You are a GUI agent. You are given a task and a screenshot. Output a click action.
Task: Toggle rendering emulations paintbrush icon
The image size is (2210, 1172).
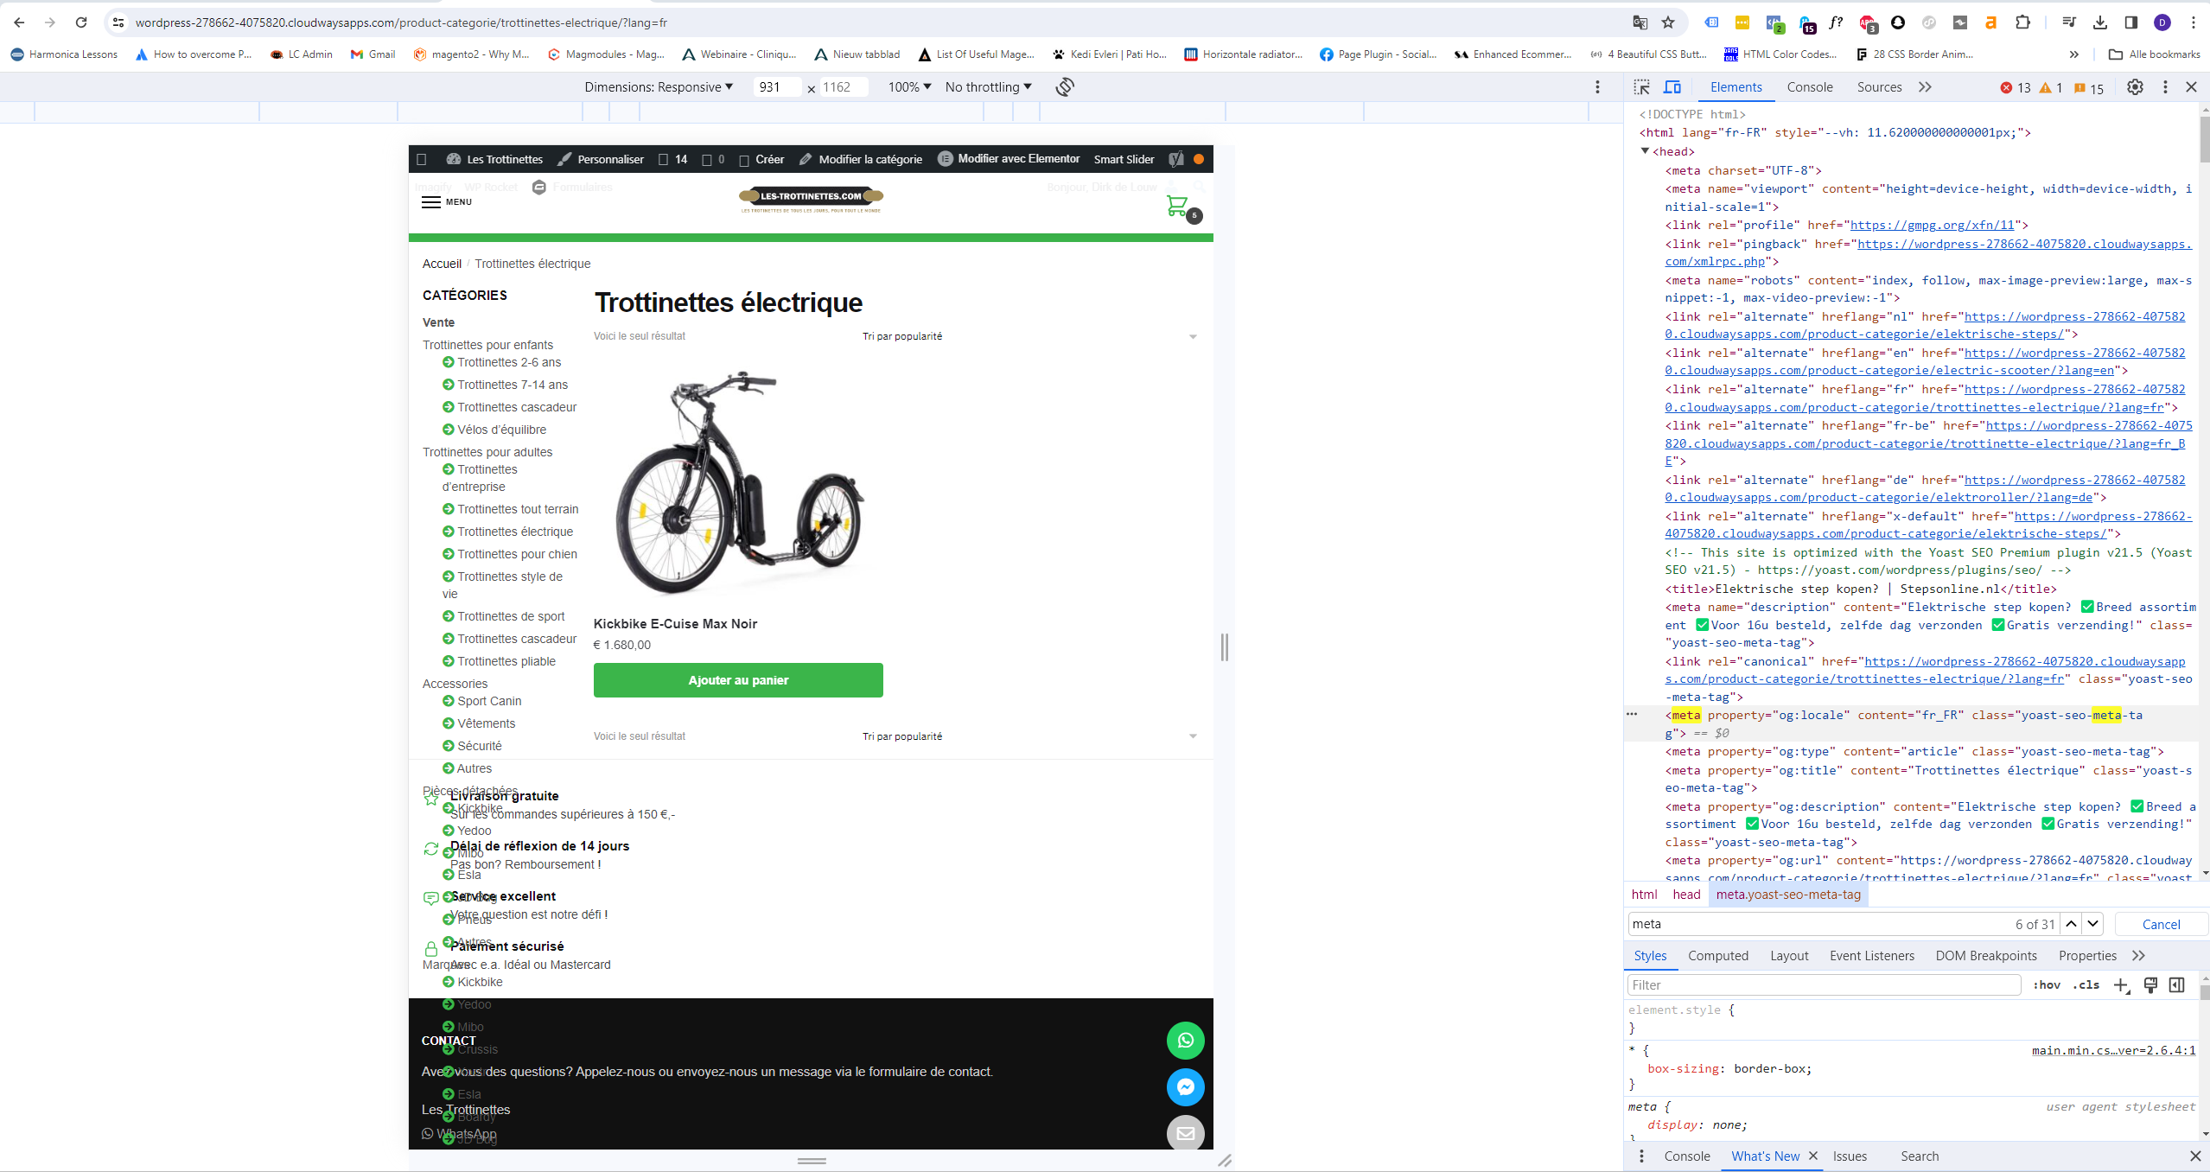point(2150,985)
